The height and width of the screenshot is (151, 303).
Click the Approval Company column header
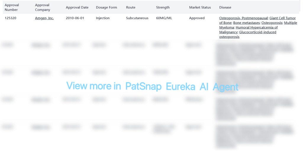(x=43, y=7)
